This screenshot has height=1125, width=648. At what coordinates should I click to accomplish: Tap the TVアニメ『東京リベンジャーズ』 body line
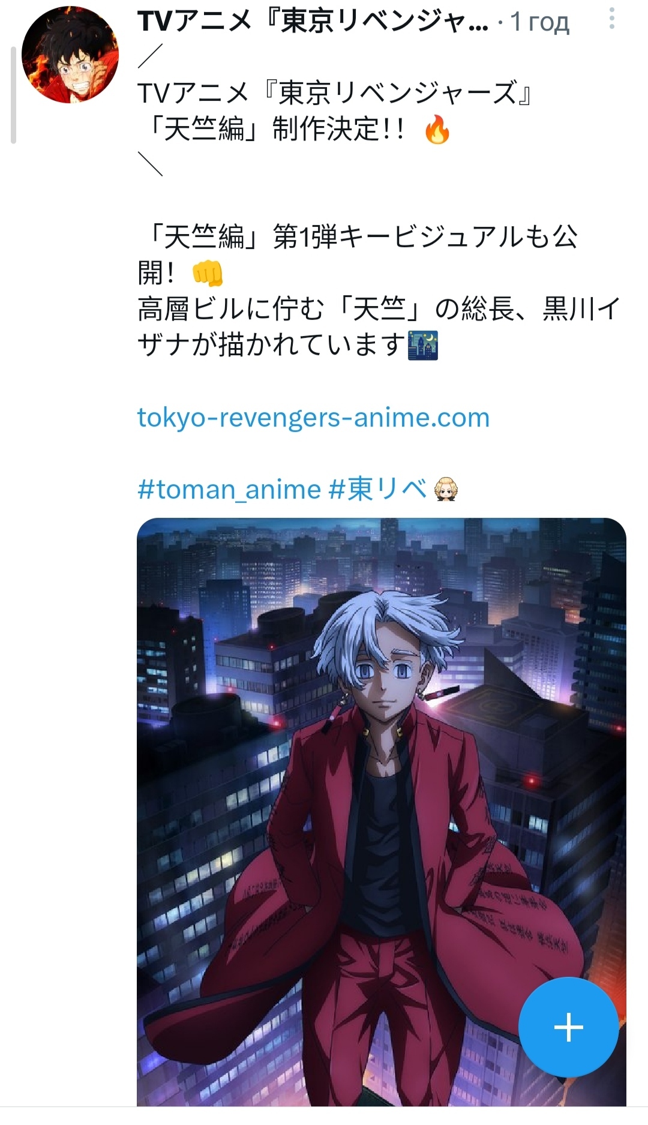[335, 93]
